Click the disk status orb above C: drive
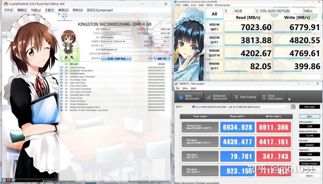323x184 pixels. pos(59,14)
